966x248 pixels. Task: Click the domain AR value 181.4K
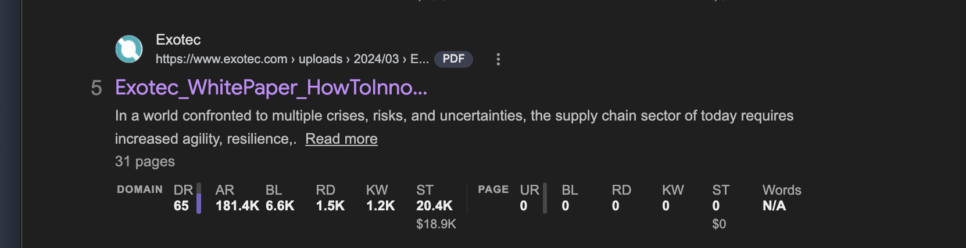click(x=237, y=206)
